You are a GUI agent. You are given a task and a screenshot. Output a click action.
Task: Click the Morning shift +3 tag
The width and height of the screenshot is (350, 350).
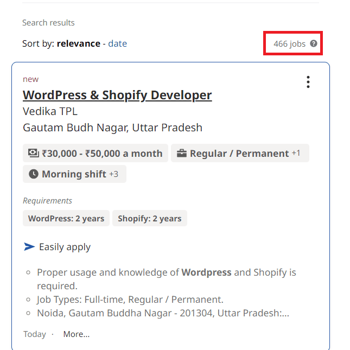click(x=74, y=174)
